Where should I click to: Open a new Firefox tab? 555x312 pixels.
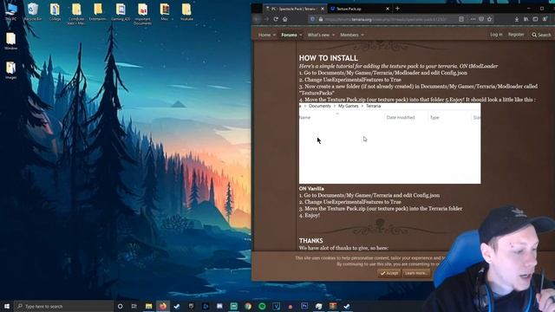[397, 8]
